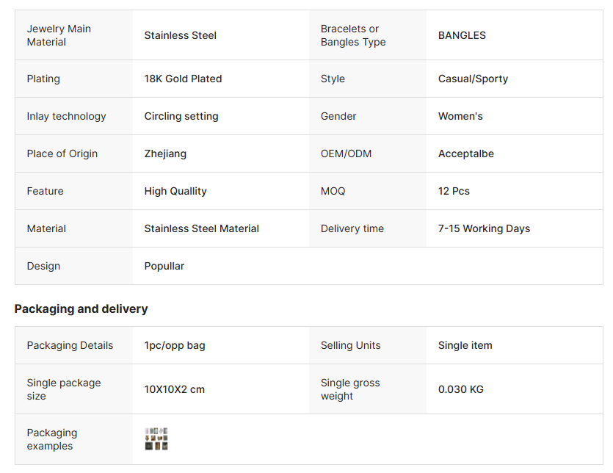Click the 7-15 Working Days value

[484, 228]
